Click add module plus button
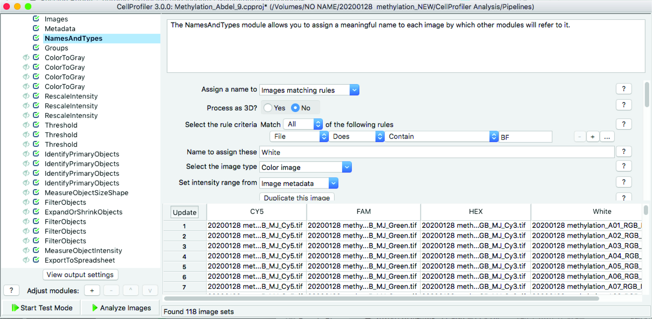652x319 pixels. coord(92,290)
